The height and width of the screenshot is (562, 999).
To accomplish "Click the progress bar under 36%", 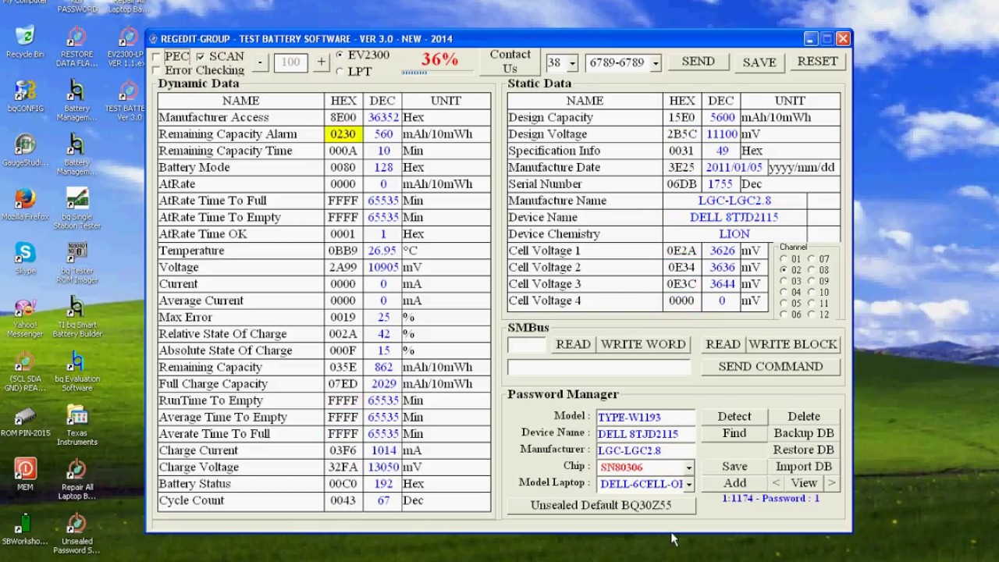I will tap(438, 73).
